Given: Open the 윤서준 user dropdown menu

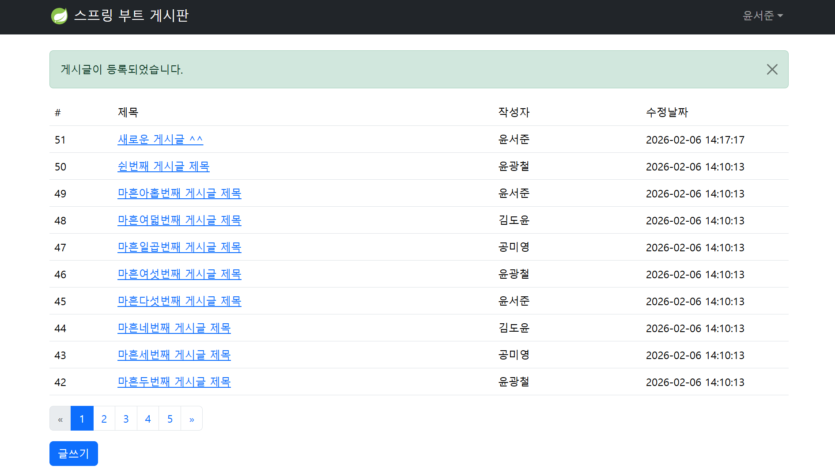Looking at the screenshot, I should coord(762,16).
